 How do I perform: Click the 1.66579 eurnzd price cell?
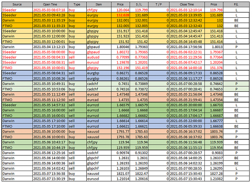121,105
